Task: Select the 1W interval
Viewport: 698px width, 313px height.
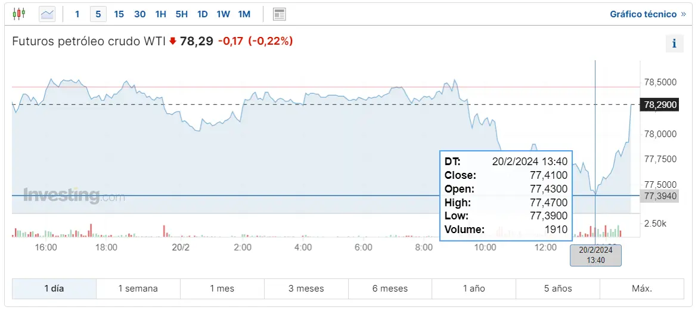Action: [223, 14]
